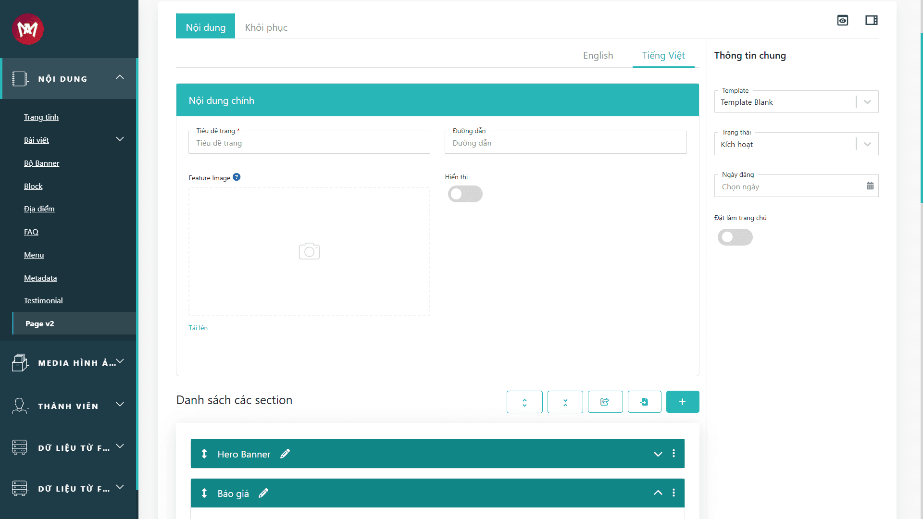Click the Tiêu đề trang input field

(309, 143)
